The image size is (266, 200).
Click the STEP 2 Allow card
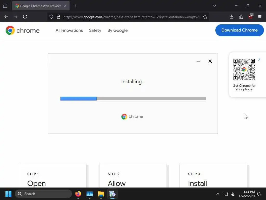[133, 175]
